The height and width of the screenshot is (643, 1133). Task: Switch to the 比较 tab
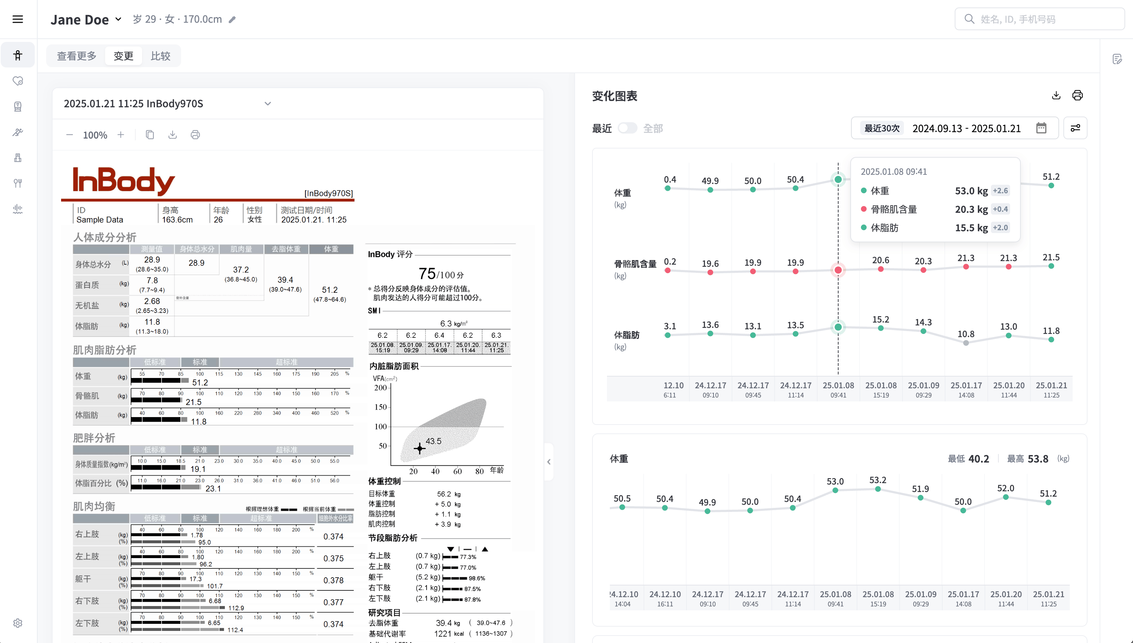(x=160, y=56)
